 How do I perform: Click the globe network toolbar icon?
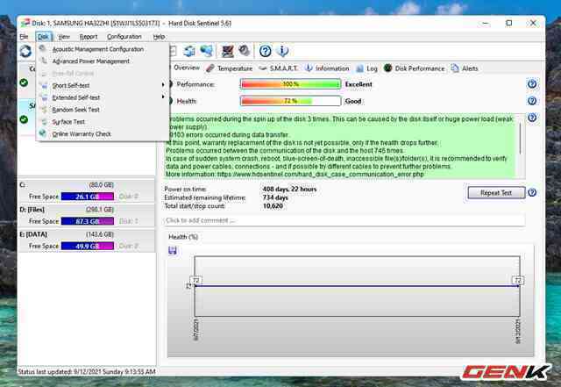click(x=207, y=51)
